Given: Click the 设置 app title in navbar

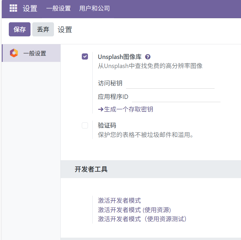Looking at the screenshot, I should pyautogui.click(x=30, y=9).
